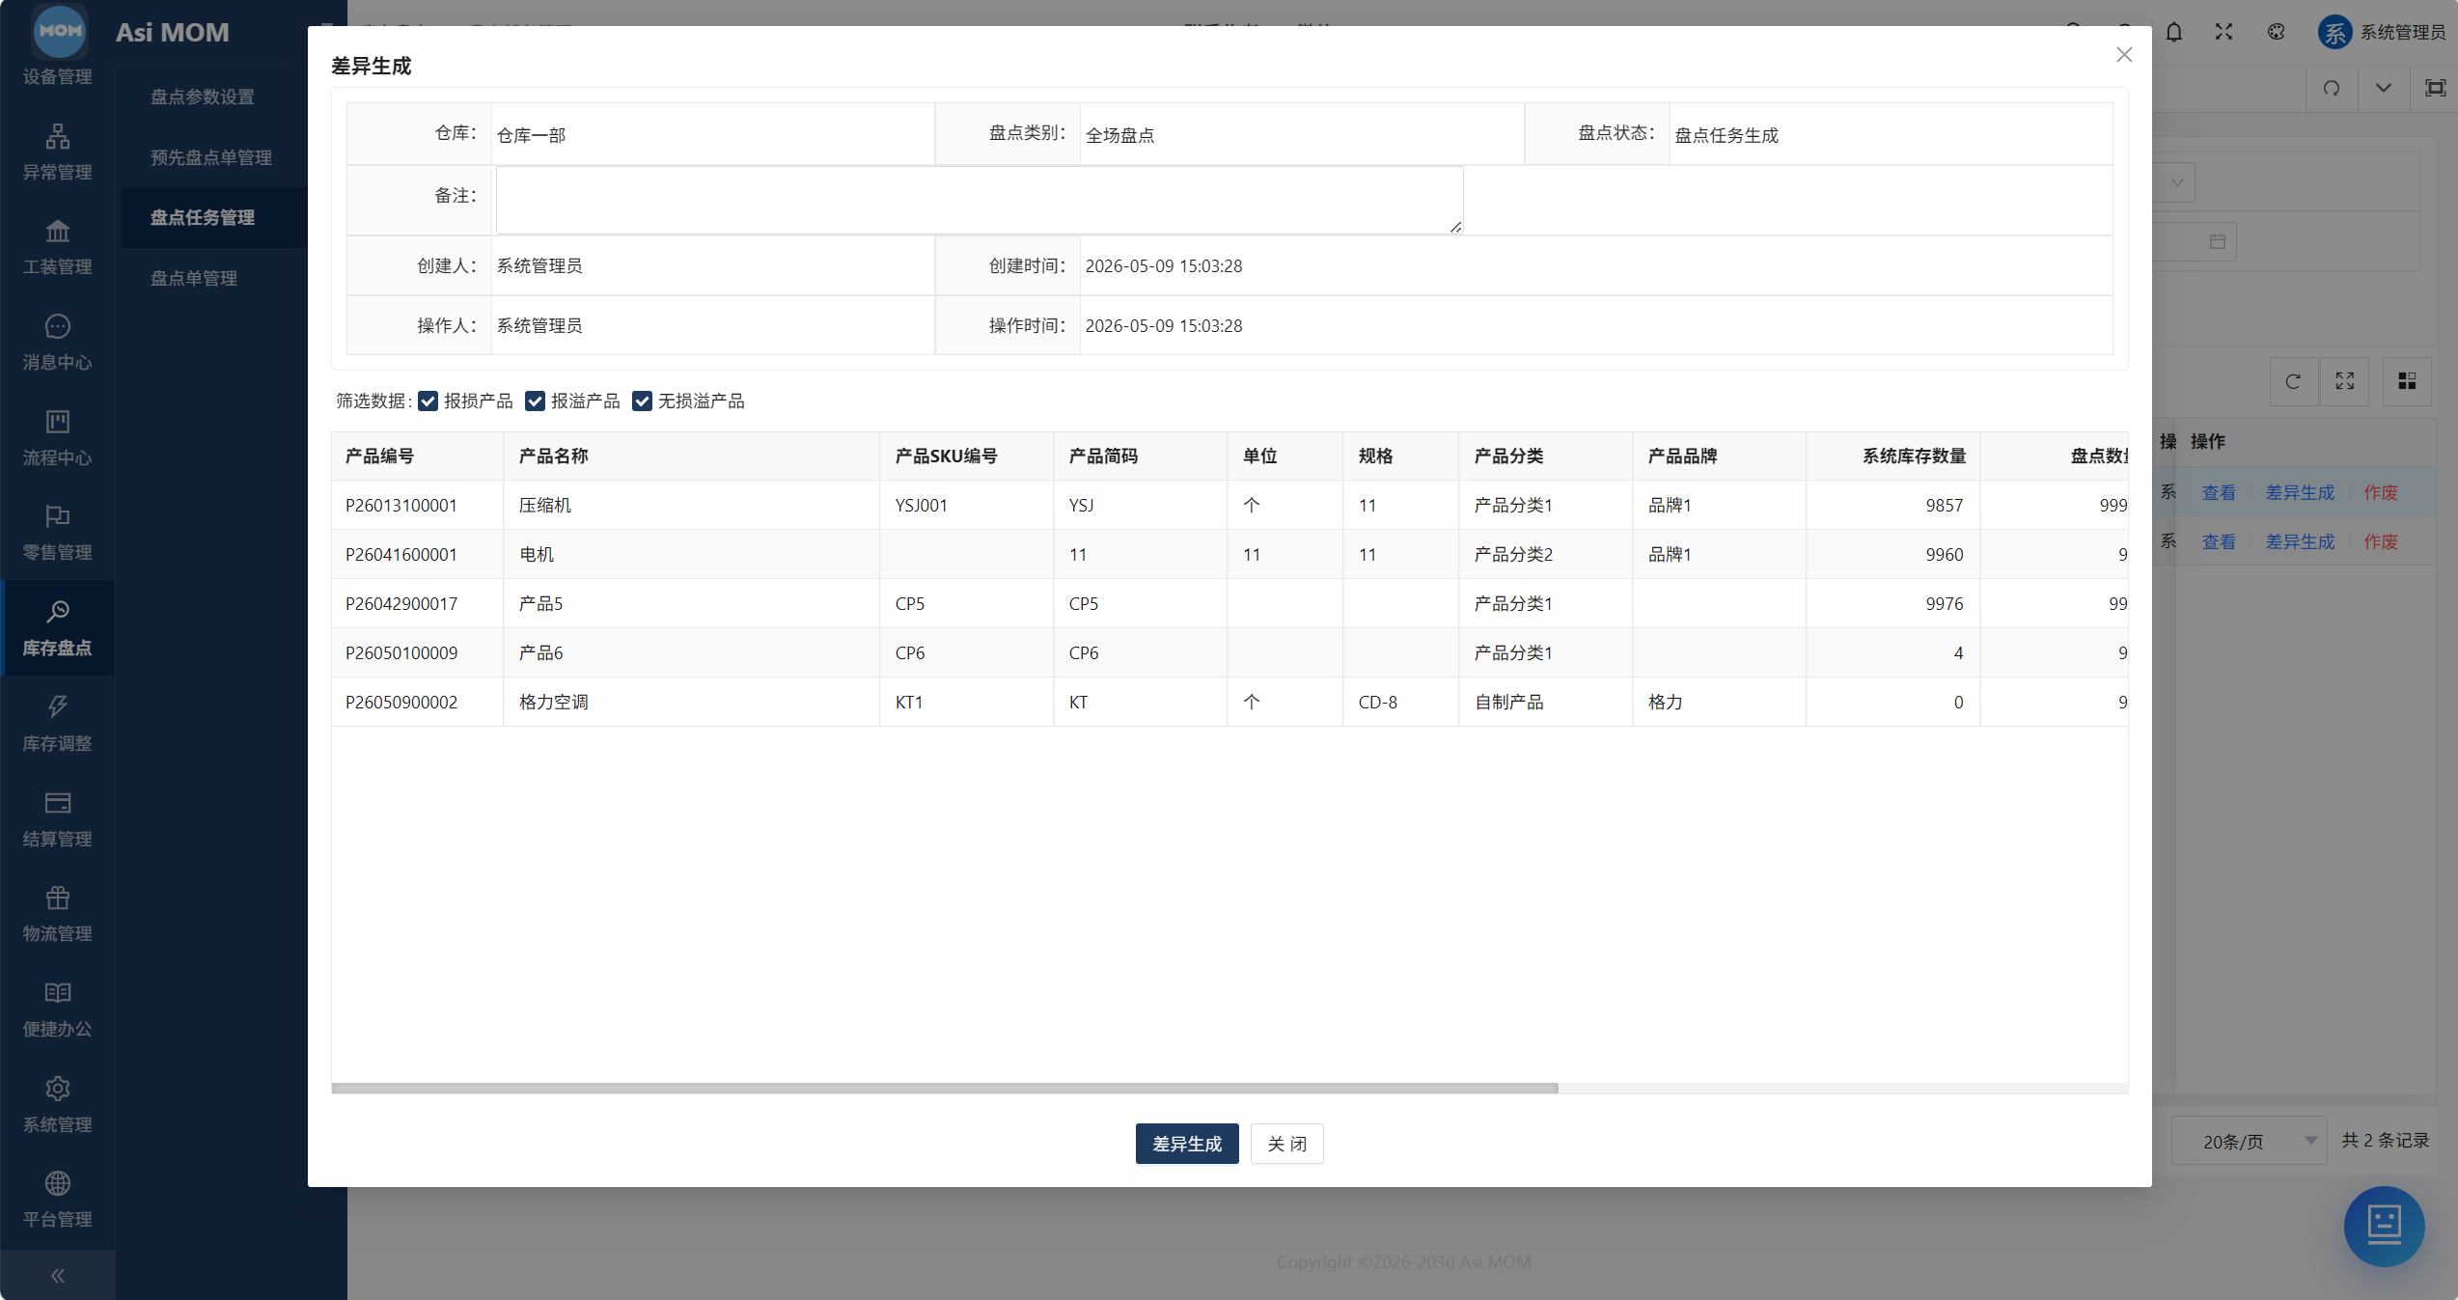Expand the tab options chevron dropdown
2458x1300 pixels.
point(2384,89)
